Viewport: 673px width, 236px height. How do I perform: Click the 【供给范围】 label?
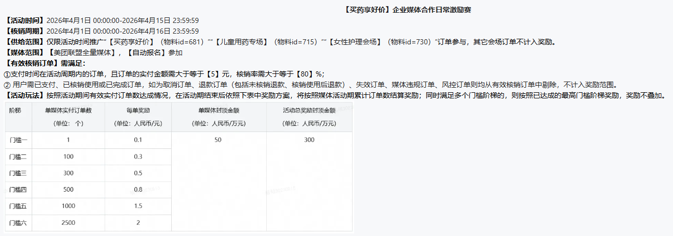[25, 42]
